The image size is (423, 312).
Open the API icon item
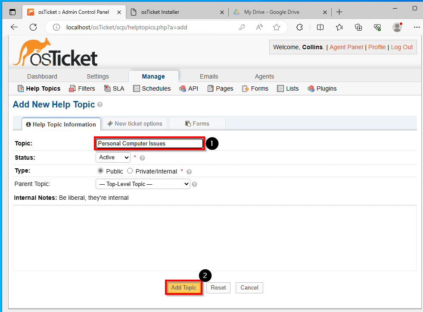pyautogui.click(x=183, y=88)
